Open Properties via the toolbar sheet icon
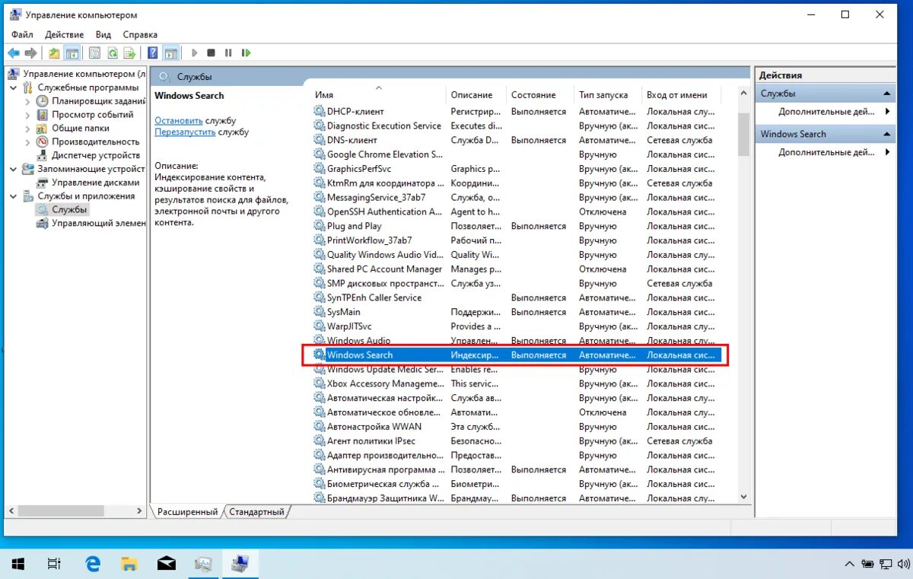913x579 pixels. (94, 53)
